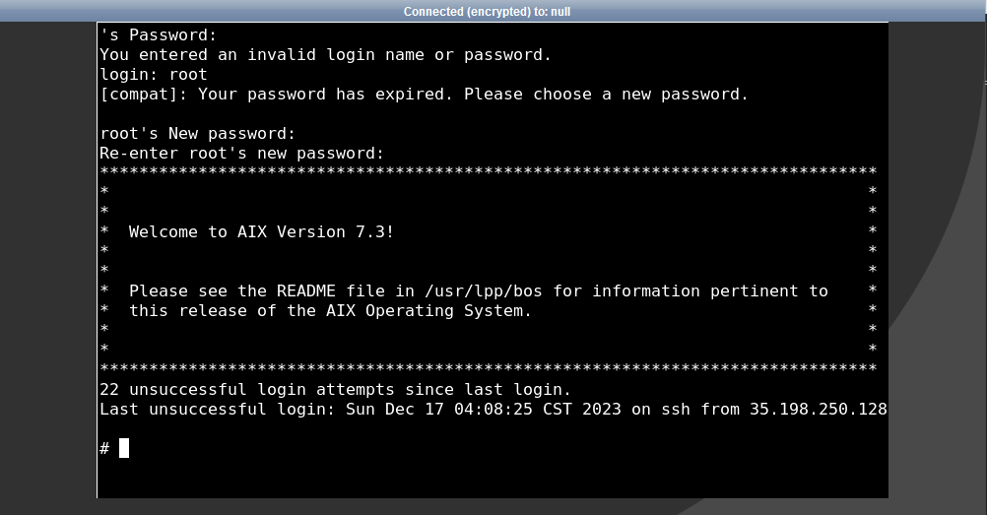Viewport: 987px width, 515px height.
Task: Click the word "README" in the banner
Action: click(306, 290)
